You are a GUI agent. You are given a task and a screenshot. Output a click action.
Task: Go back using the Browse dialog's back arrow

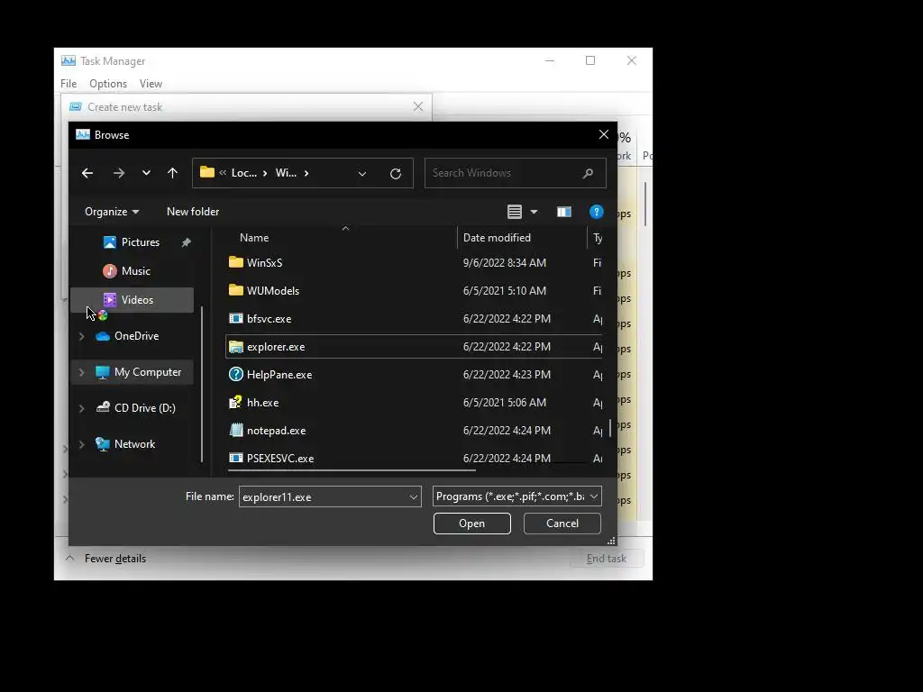(87, 173)
